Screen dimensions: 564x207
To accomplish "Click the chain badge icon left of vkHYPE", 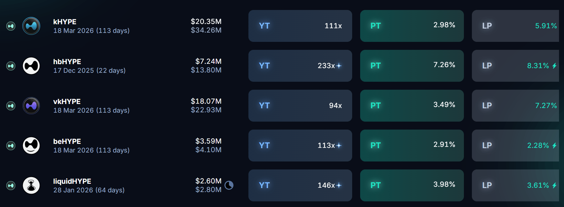I will click(11, 106).
